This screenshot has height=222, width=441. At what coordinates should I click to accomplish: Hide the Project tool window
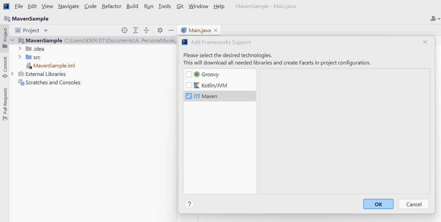(171, 30)
